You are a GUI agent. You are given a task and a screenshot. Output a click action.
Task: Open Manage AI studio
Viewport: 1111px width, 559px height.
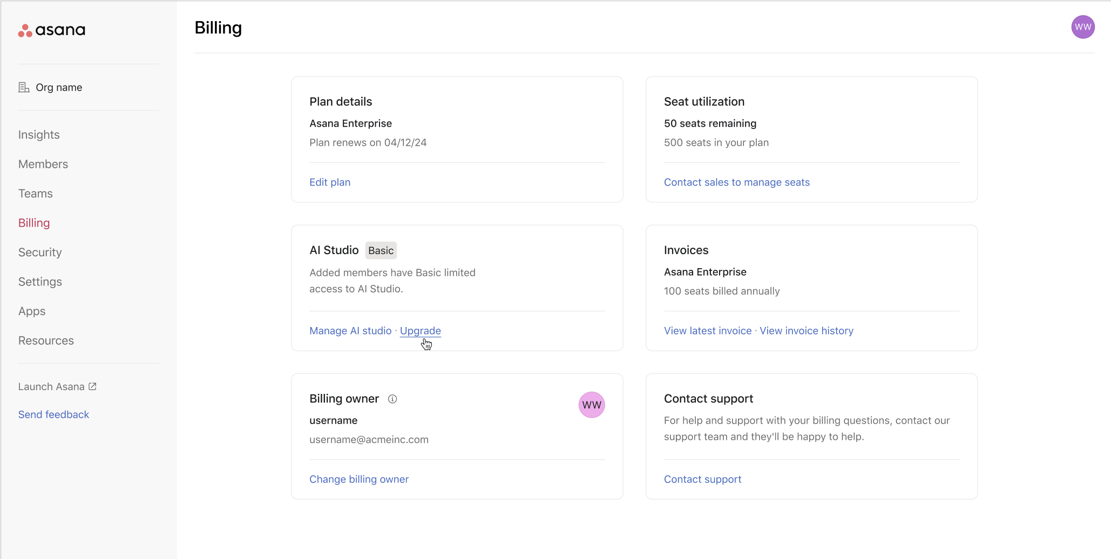tap(350, 330)
